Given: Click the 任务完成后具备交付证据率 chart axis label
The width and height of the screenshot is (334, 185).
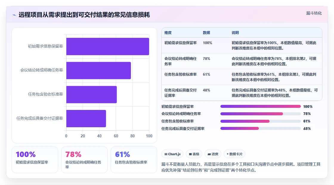Looking at the screenshot, I should (x=40, y=118).
